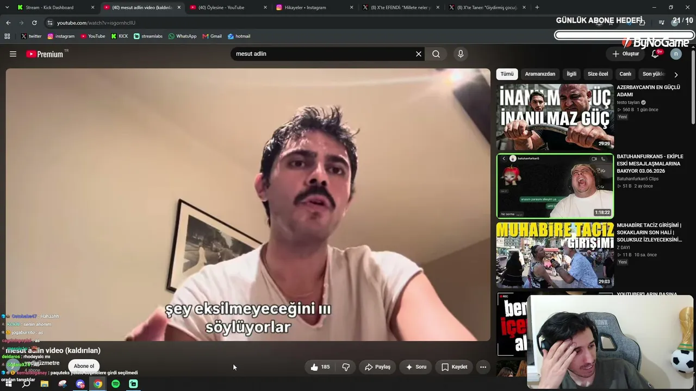
Task: Open the Soru ask button
Action: pos(416,367)
